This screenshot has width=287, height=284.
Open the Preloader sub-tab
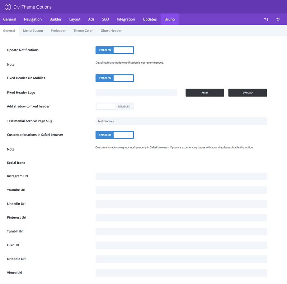point(58,31)
